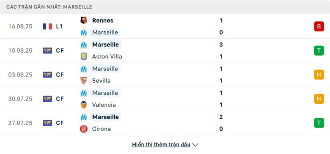The height and width of the screenshot is (154, 330).
Task: Open Hiển thị thêm trận đấu link
Action: click(x=161, y=145)
